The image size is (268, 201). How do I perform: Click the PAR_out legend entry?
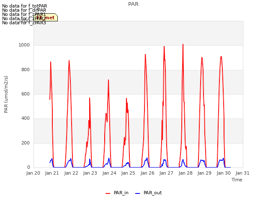point(148,193)
